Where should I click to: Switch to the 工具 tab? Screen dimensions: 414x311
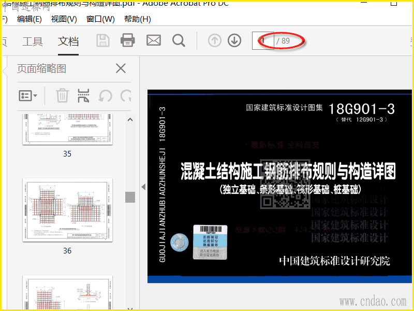33,41
